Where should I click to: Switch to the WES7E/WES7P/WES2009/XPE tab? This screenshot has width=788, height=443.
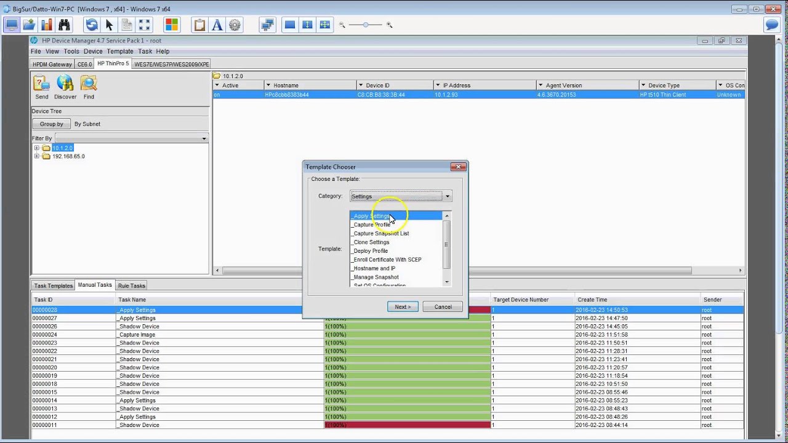tap(172, 64)
